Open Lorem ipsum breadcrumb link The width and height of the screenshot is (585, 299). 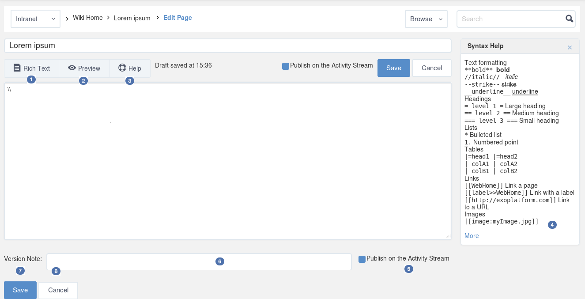(132, 18)
